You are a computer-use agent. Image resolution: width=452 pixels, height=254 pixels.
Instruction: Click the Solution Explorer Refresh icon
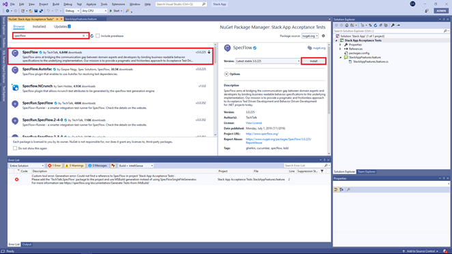pos(376,25)
